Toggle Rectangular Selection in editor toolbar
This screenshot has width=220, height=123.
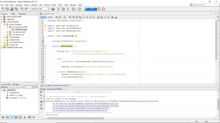tap(83, 17)
